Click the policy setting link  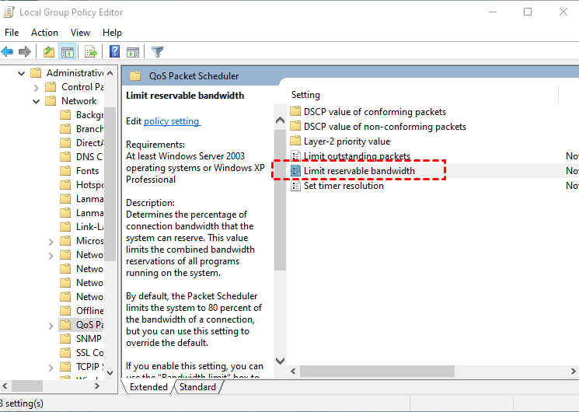click(x=172, y=121)
